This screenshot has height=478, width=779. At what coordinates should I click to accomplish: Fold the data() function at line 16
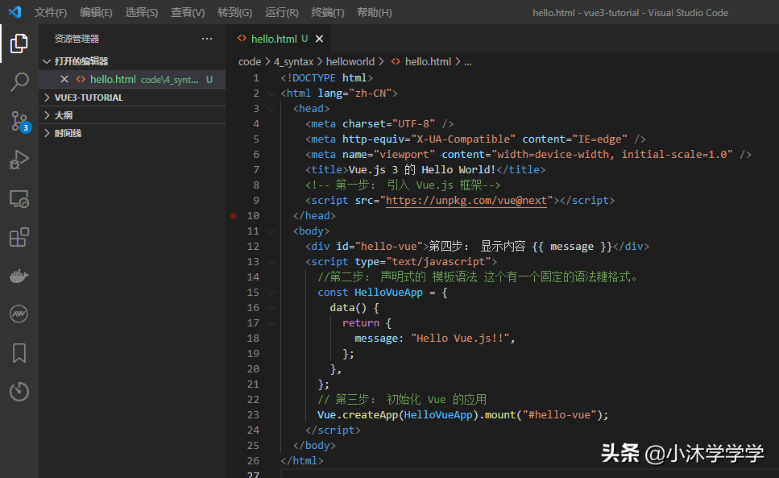(x=271, y=308)
